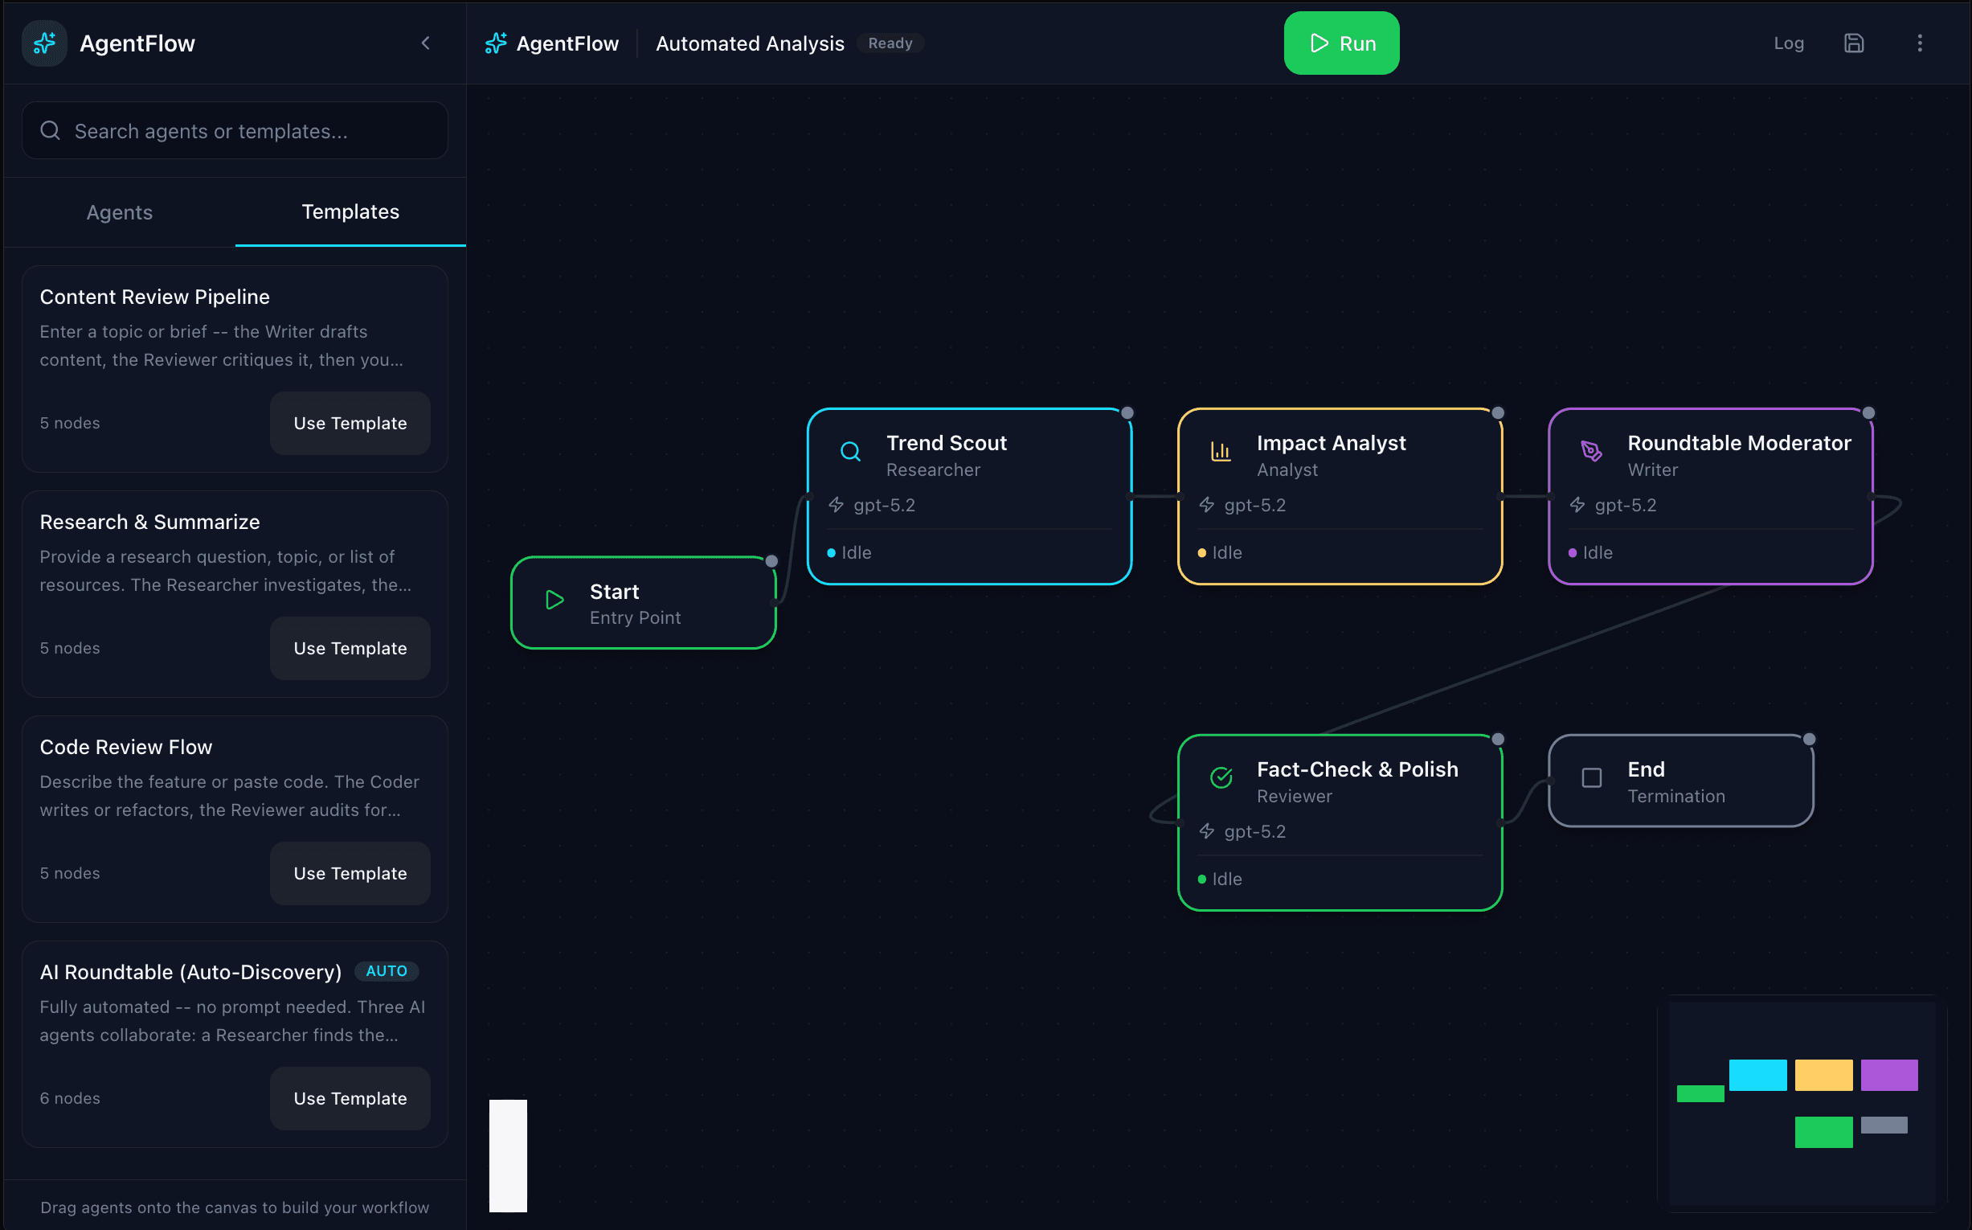The image size is (1972, 1230).
Task: Click the AgentFlow sparkle logo icon
Action: click(x=44, y=43)
